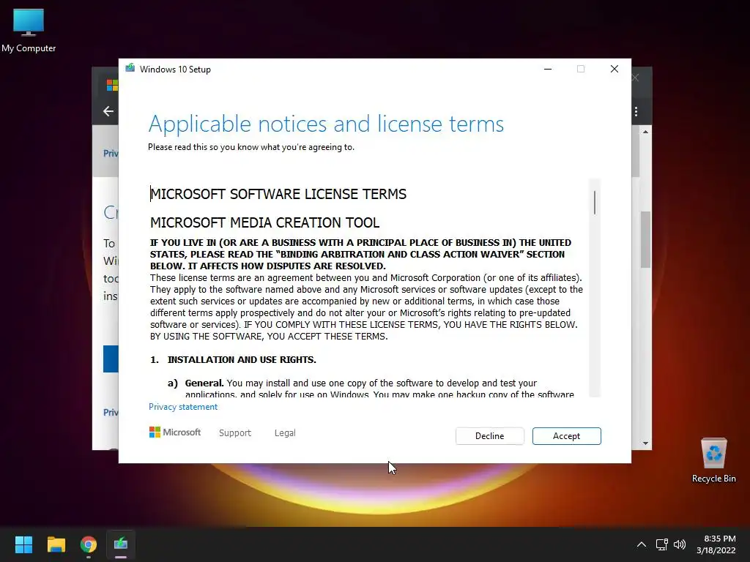This screenshot has width=750, height=562.
Task: Open the Support link
Action: [x=235, y=433]
